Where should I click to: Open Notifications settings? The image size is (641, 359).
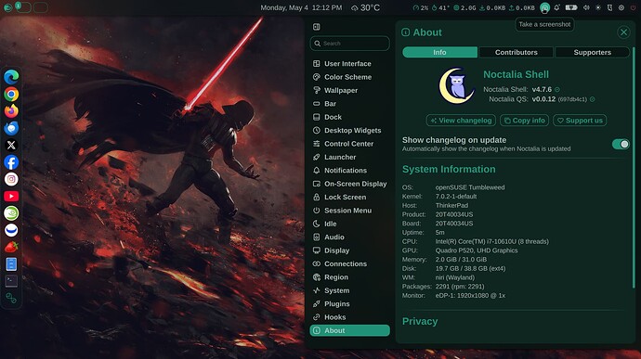tap(349, 171)
